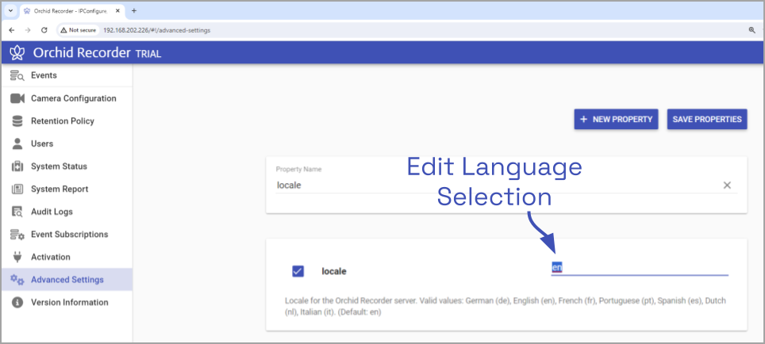The height and width of the screenshot is (344, 765).
Task: Click the Camera Configuration camera icon
Action: pos(17,98)
